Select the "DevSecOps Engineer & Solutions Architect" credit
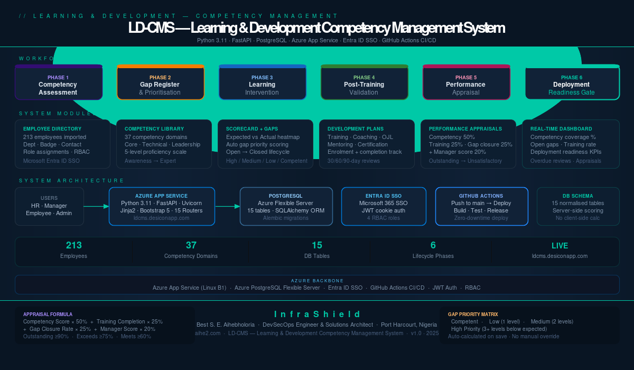Image resolution: width=634 pixels, height=370 pixels. pos(318,325)
